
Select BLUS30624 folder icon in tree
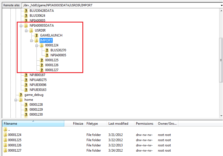tap(26, 15)
